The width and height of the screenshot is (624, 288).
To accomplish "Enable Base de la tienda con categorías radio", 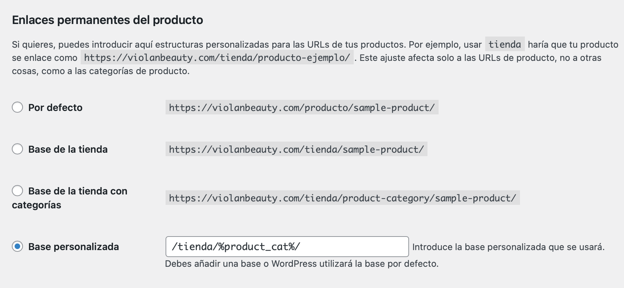I will [x=17, y=191].
